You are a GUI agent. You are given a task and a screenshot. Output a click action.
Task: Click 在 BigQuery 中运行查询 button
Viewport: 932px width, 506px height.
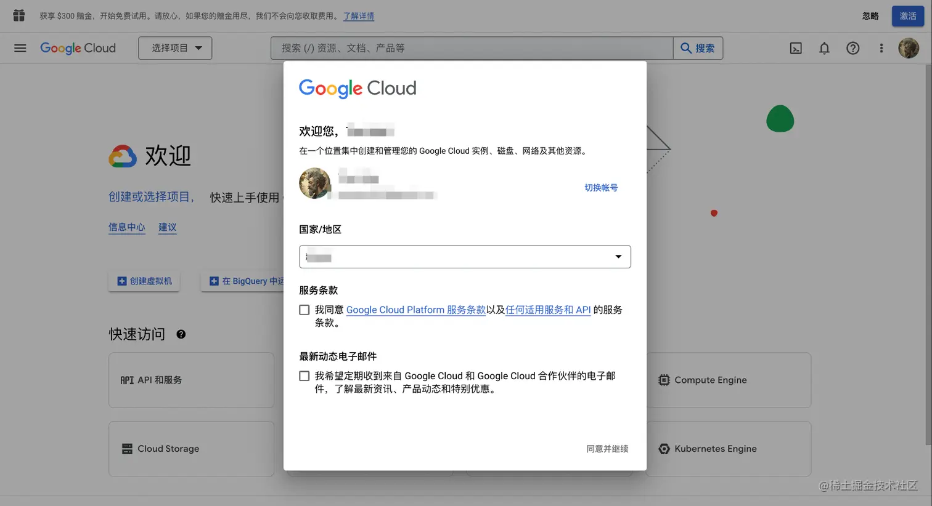(x=242, y=281)
